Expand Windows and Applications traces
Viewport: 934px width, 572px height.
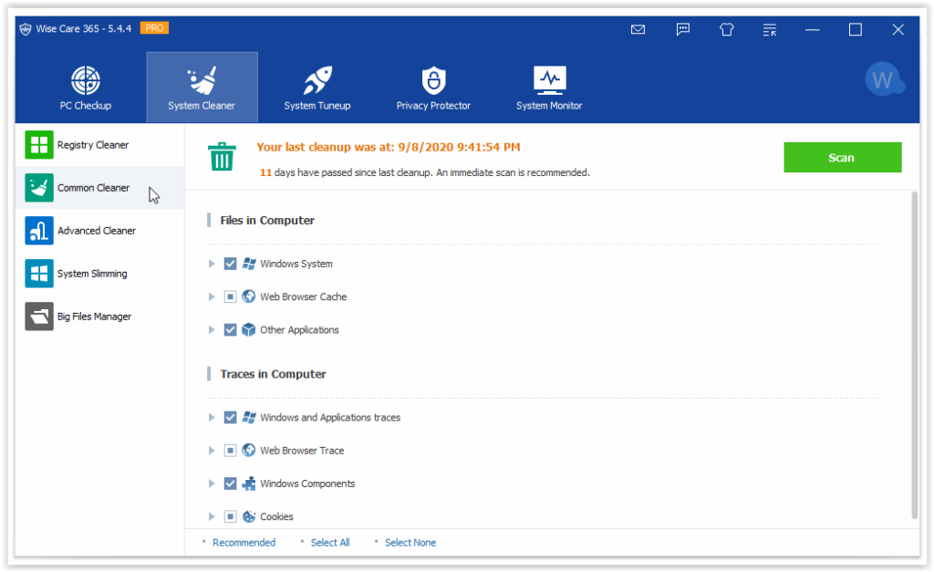[212, 417]
